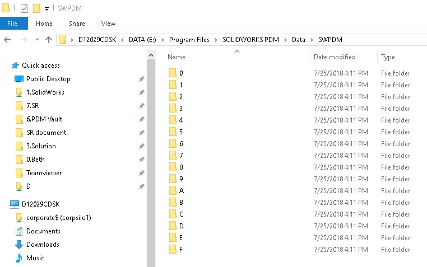Select folder 5 icon in file list
Screen dimensions: 427x267
click(x=173, y=132)
